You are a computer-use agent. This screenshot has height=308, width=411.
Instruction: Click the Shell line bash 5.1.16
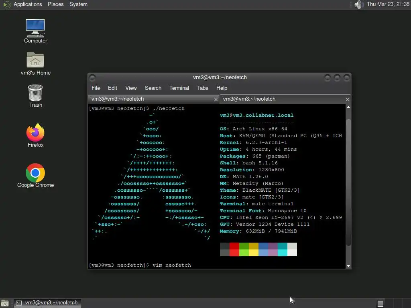(x=249, y=163)
